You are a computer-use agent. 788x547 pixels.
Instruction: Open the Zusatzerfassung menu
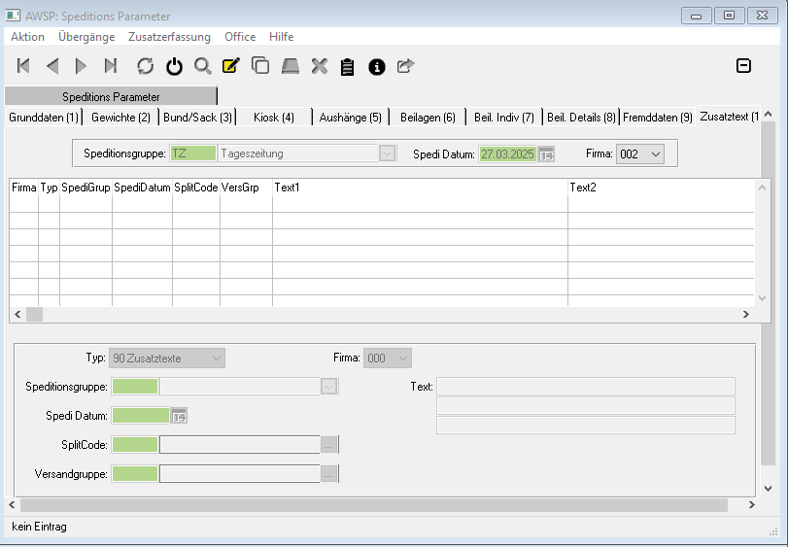point(169,37)
